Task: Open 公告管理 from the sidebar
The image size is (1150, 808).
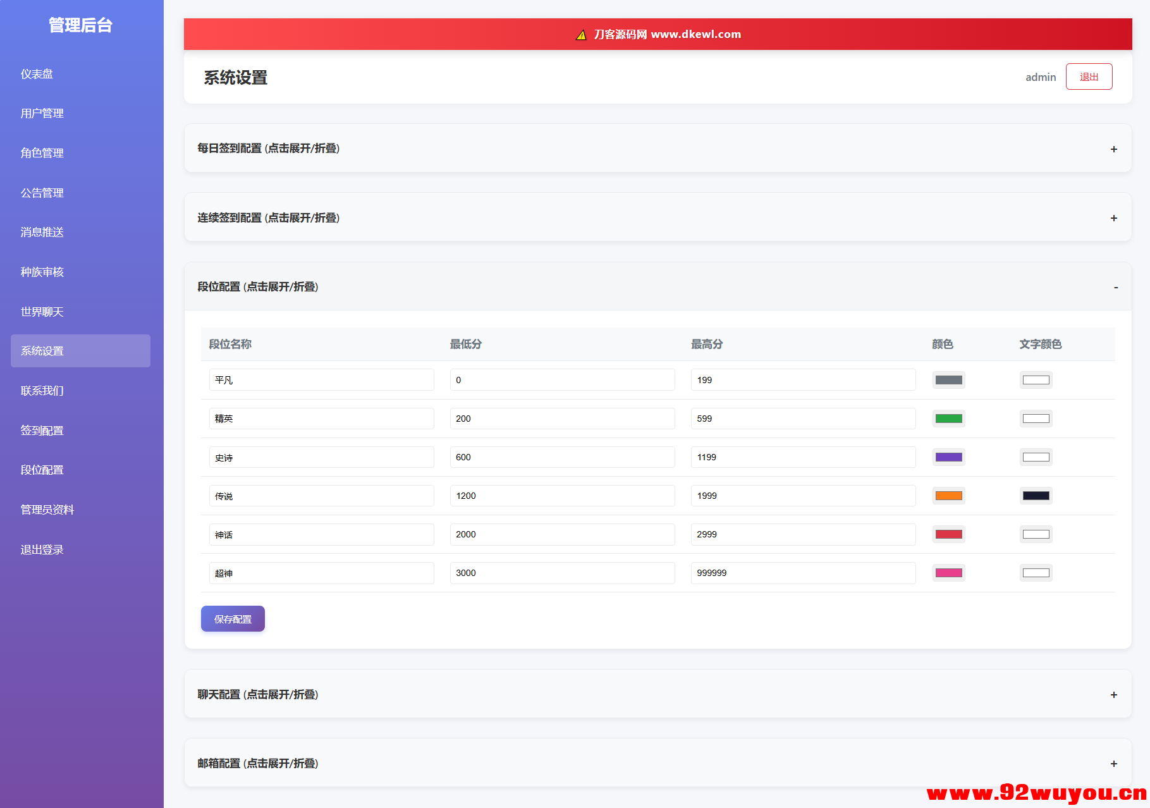Action: (x=41, y=193)
